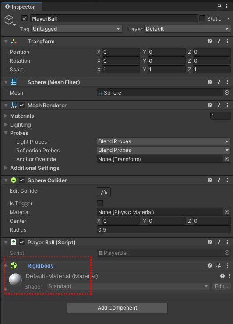Open Player Ball script more options menu

227,242
